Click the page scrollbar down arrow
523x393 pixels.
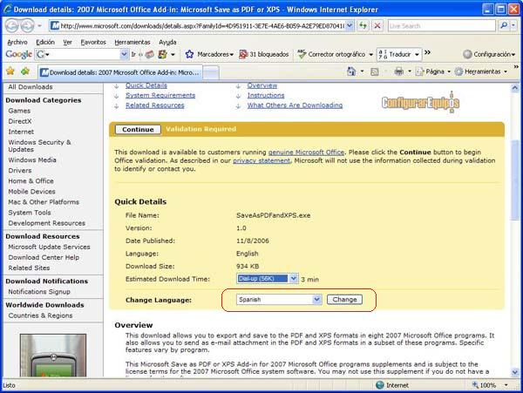pos(514,372)
